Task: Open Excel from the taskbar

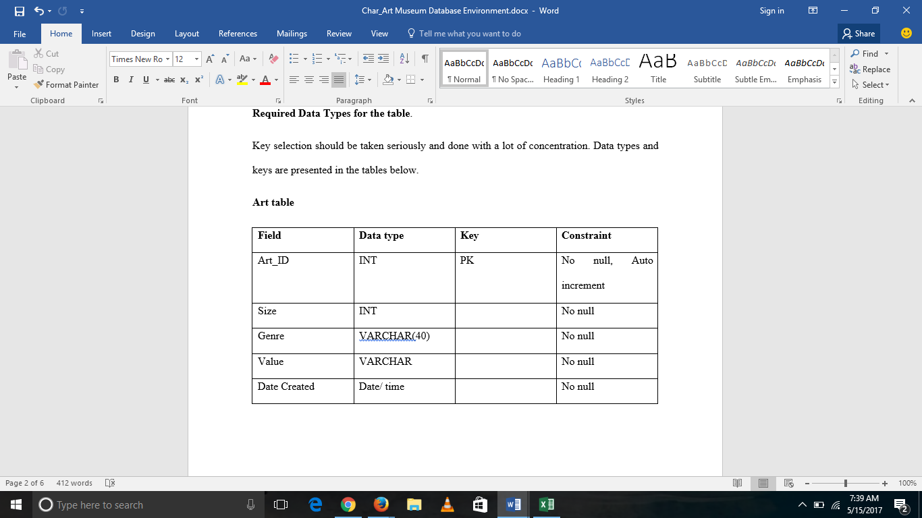Action: point(545,504)
